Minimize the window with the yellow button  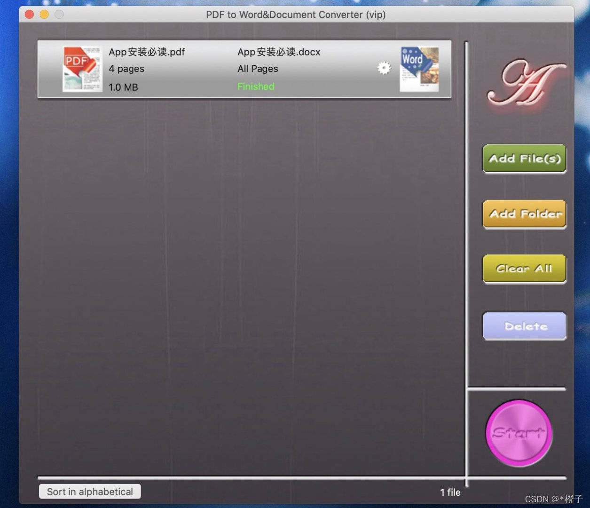click(x=44, y=14)
